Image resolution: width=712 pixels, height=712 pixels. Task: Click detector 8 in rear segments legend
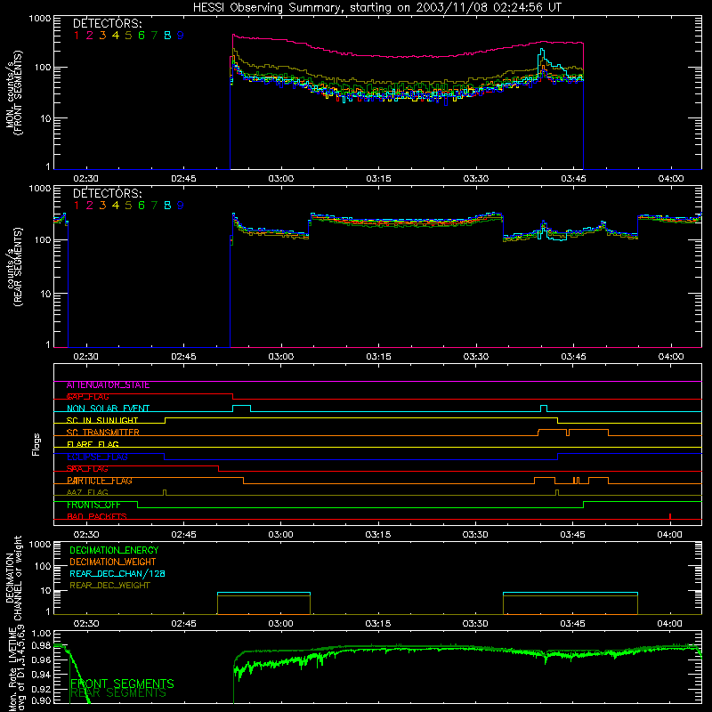click(167, 206)
